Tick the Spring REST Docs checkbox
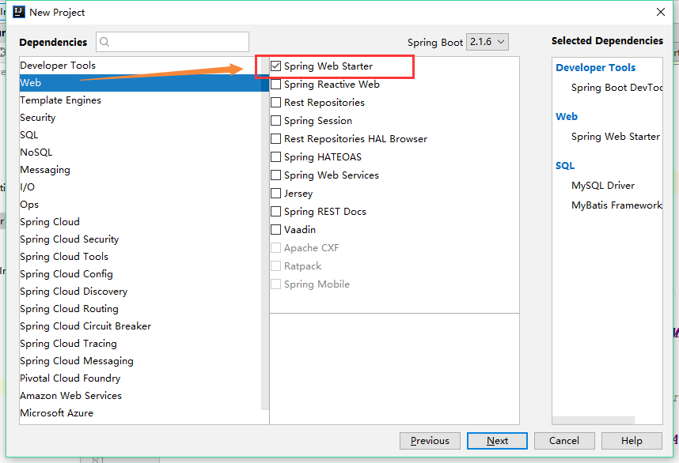679x463 pixels. pos(276,212)
